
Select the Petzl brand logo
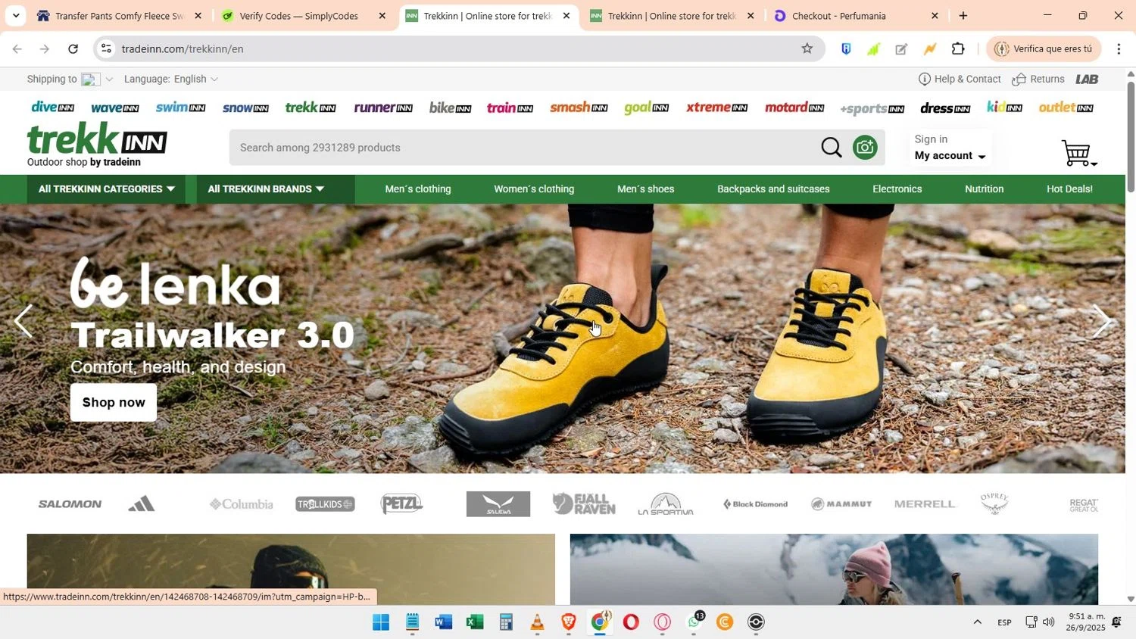point(401,503)
